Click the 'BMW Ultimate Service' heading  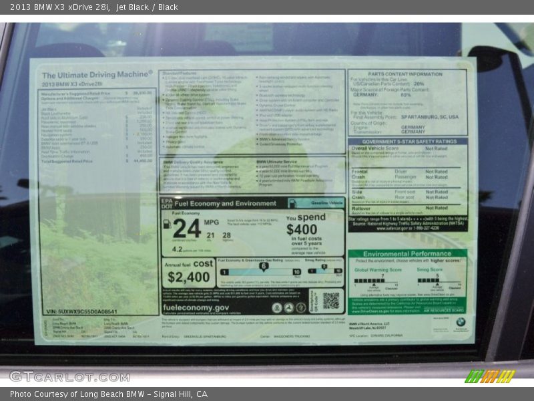coord(276,162)
